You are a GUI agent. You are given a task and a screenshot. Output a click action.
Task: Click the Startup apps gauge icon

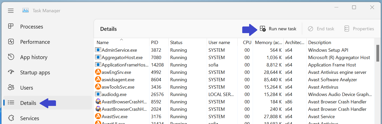11,72
